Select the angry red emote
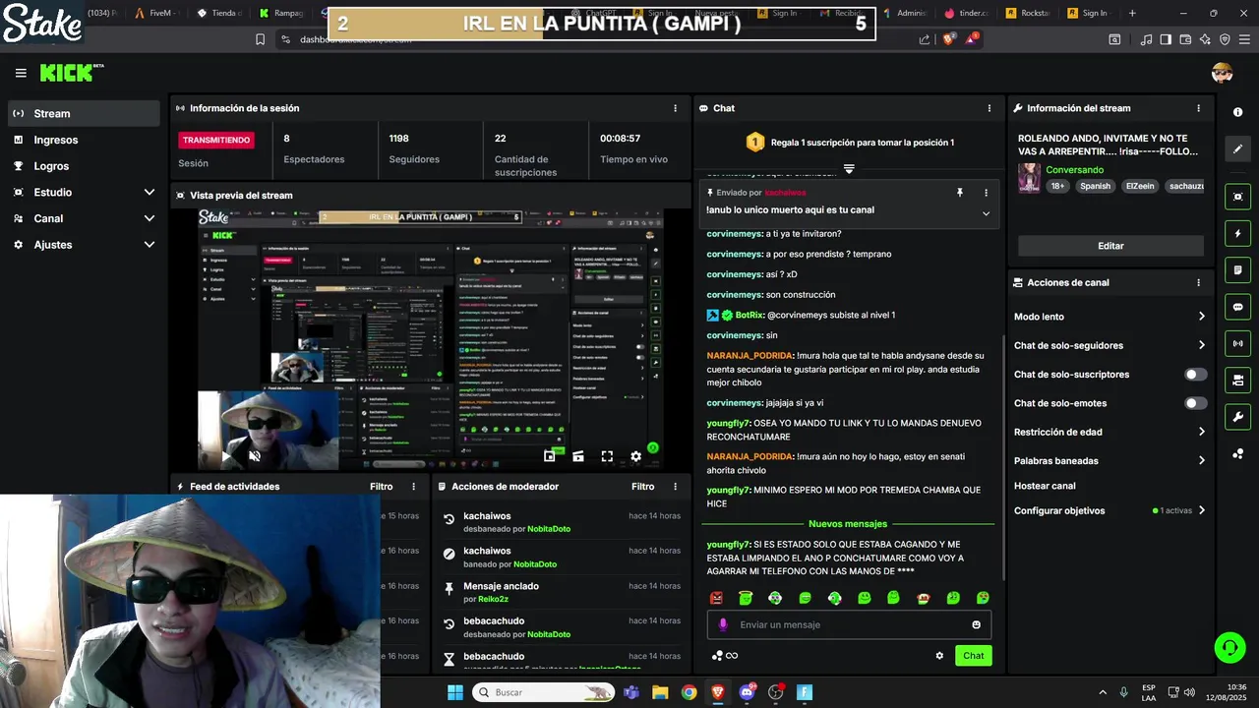The height and width of the screenshot is (708, 1259). point(716,598)
